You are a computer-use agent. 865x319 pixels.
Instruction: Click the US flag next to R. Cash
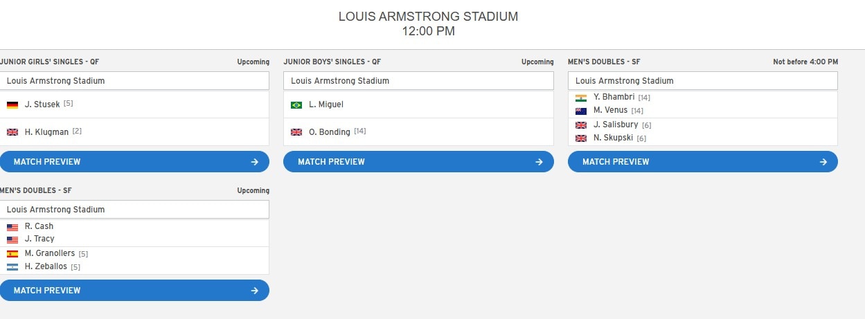point(12,227)
